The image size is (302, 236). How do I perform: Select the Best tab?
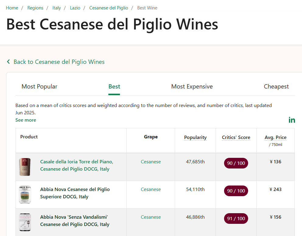[x=114, y=87]
